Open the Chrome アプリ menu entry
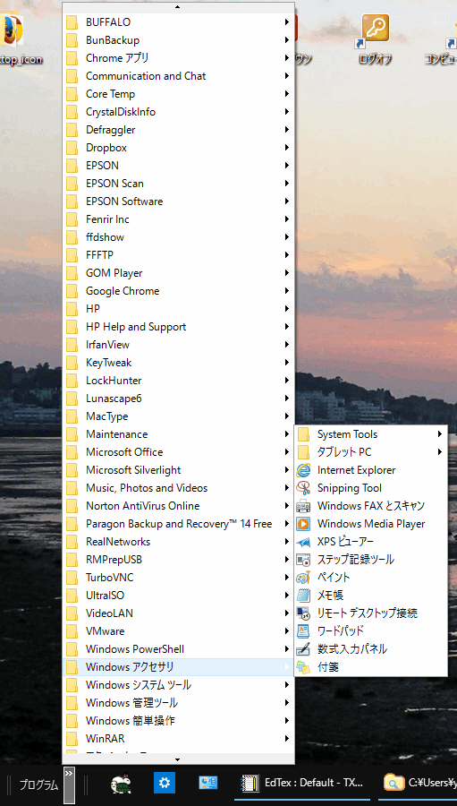The height and width of the screenshot is (806, 457). coord(178,58)
